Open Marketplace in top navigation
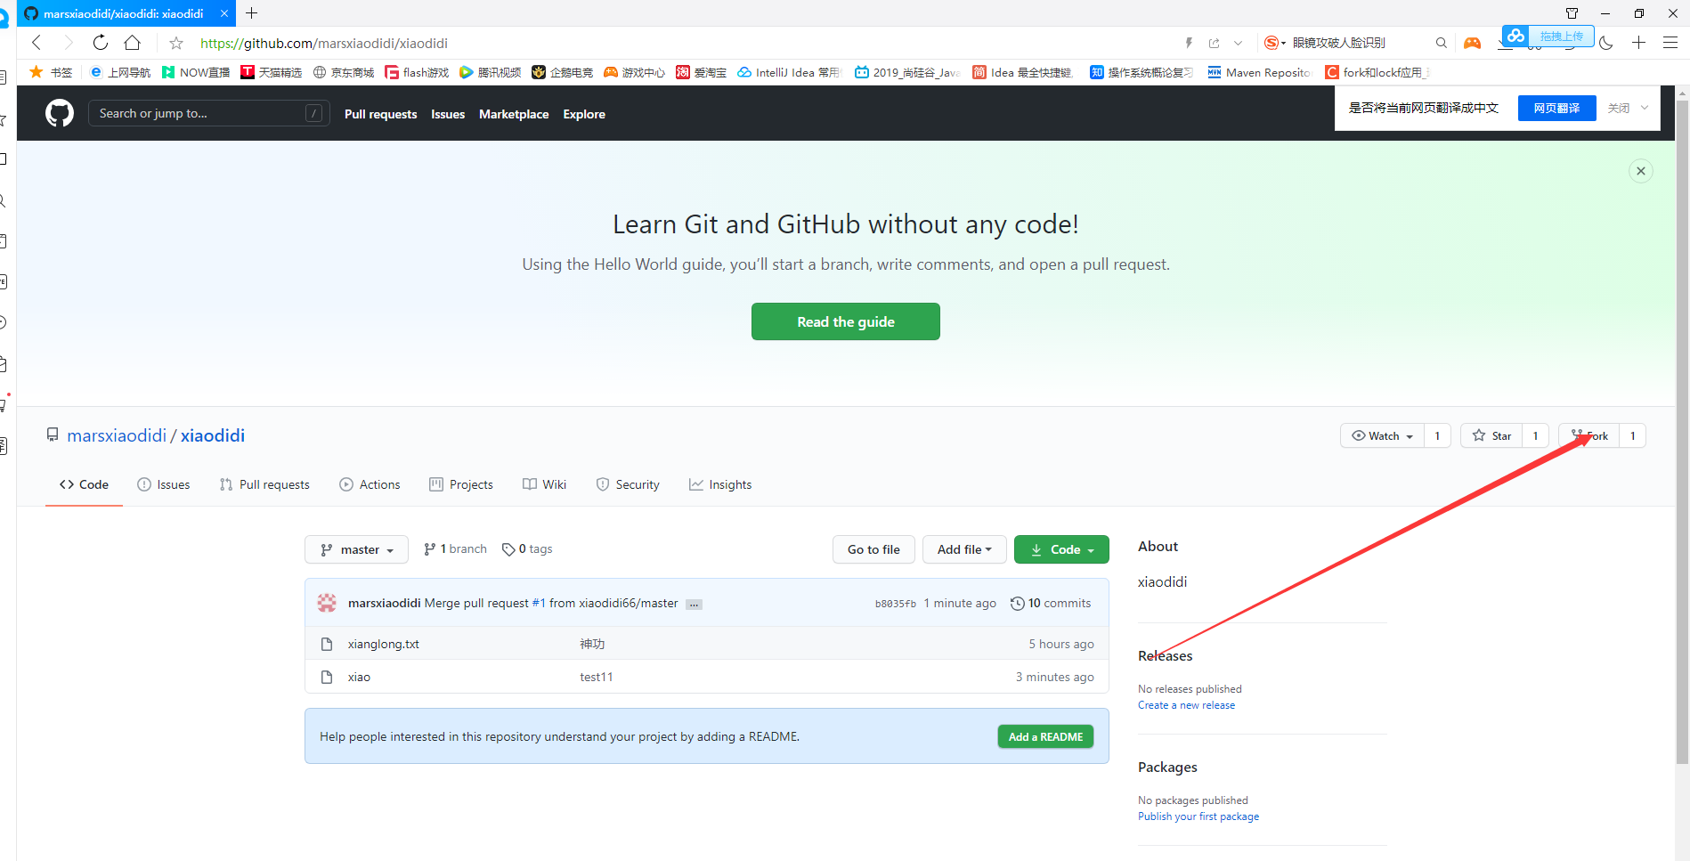 [514, 114]
